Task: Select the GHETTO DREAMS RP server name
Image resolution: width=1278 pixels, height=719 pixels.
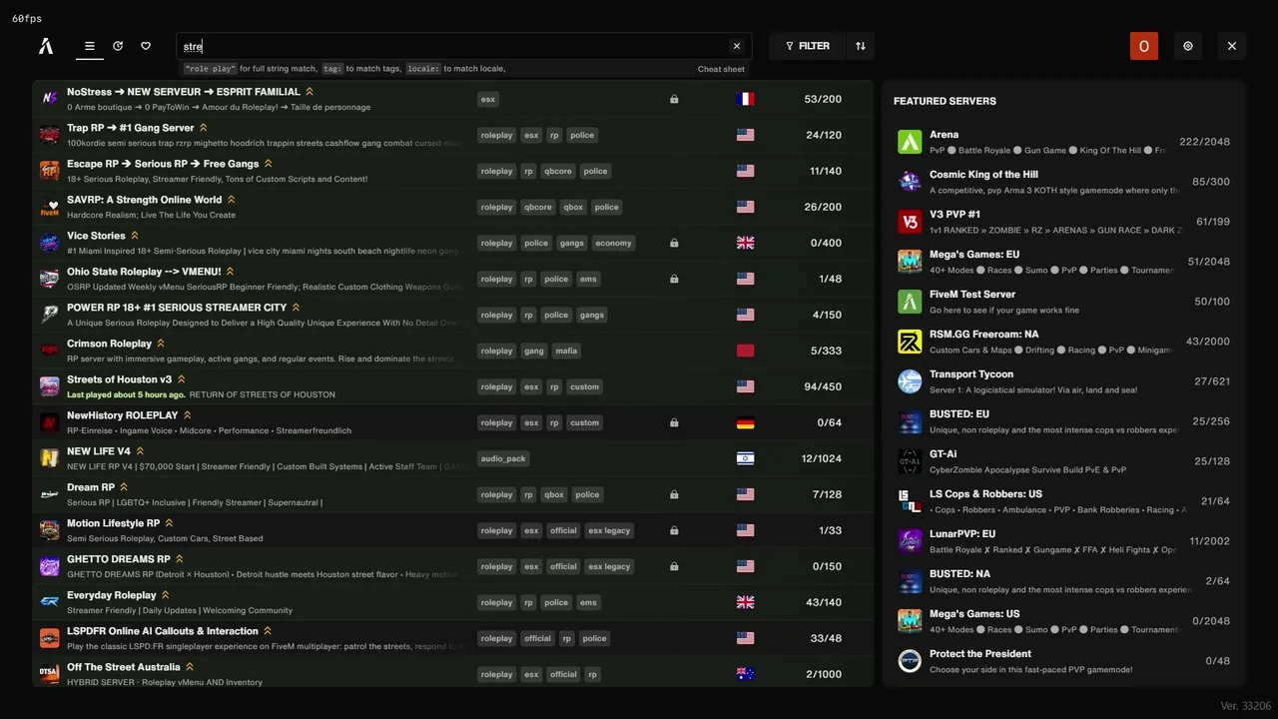Action: click(118, 559)
